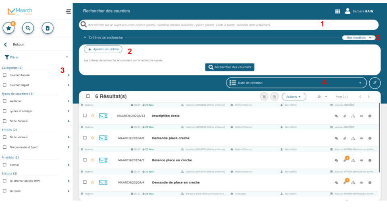Expand the Date de création sort dropdown

click(296, 83)
